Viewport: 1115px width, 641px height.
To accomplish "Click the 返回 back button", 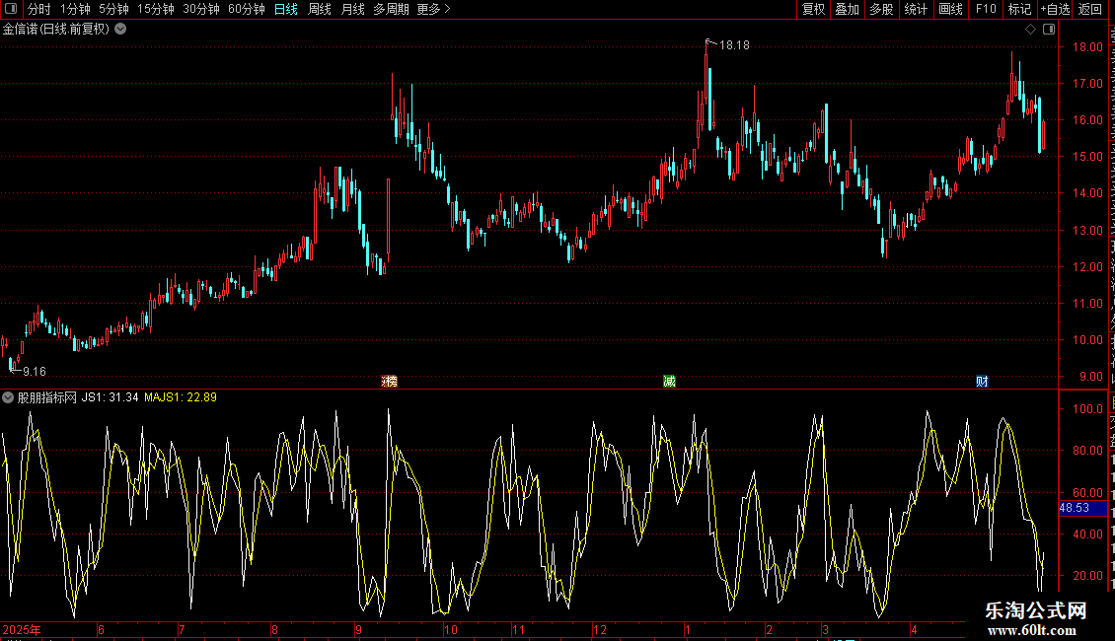I will pyautogui.click(x=1090, y=9).
